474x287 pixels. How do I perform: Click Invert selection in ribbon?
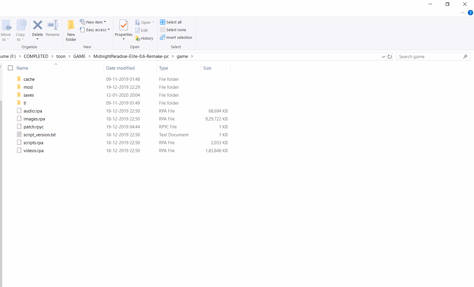coord(176,38)
